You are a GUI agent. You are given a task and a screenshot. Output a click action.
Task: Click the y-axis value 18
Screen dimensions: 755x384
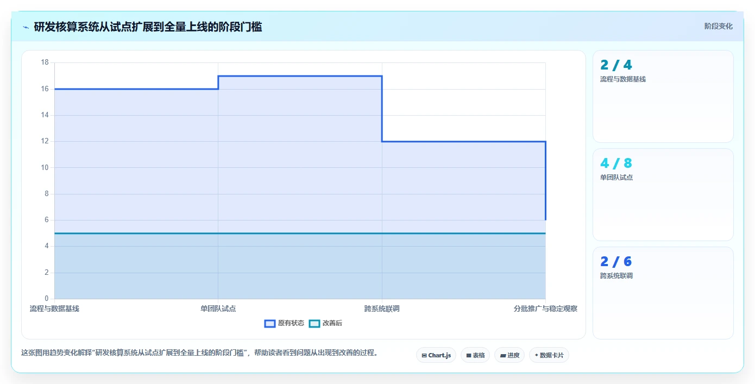point(45,62)
